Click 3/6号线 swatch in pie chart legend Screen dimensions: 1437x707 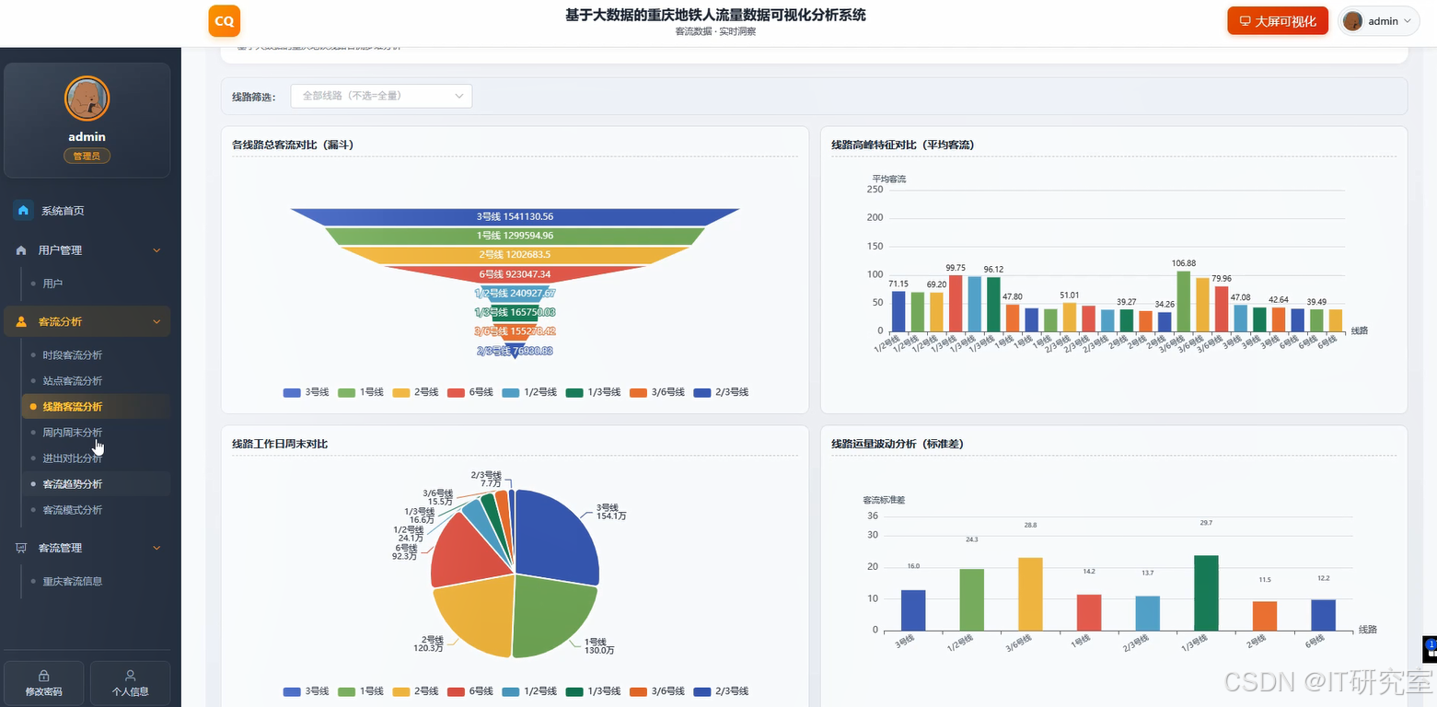pyautogui.click(x=640, y=691)
